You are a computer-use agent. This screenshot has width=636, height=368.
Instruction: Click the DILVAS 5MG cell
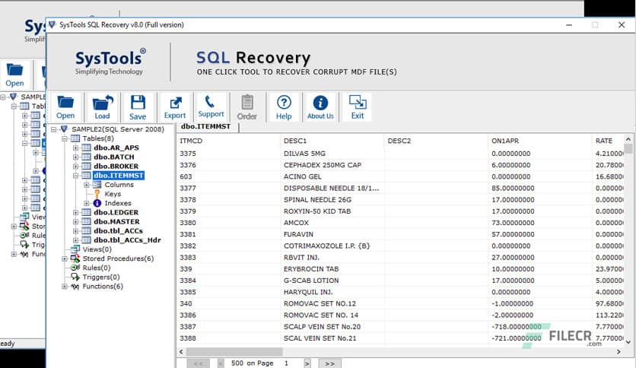332,154
